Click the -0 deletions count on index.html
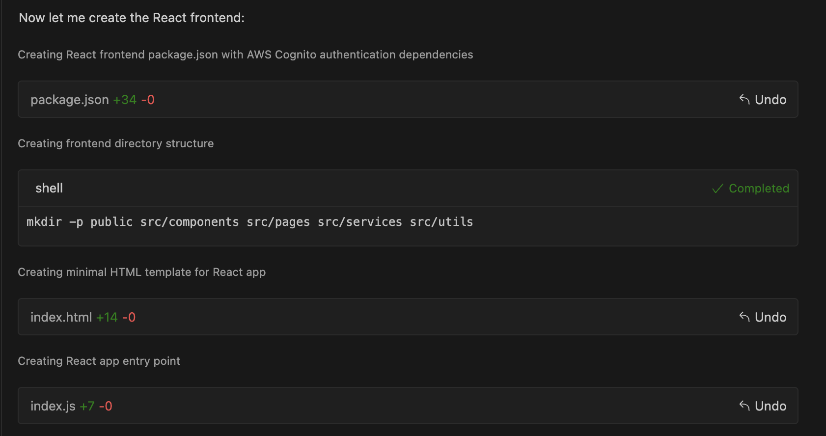 click(129, 317)
